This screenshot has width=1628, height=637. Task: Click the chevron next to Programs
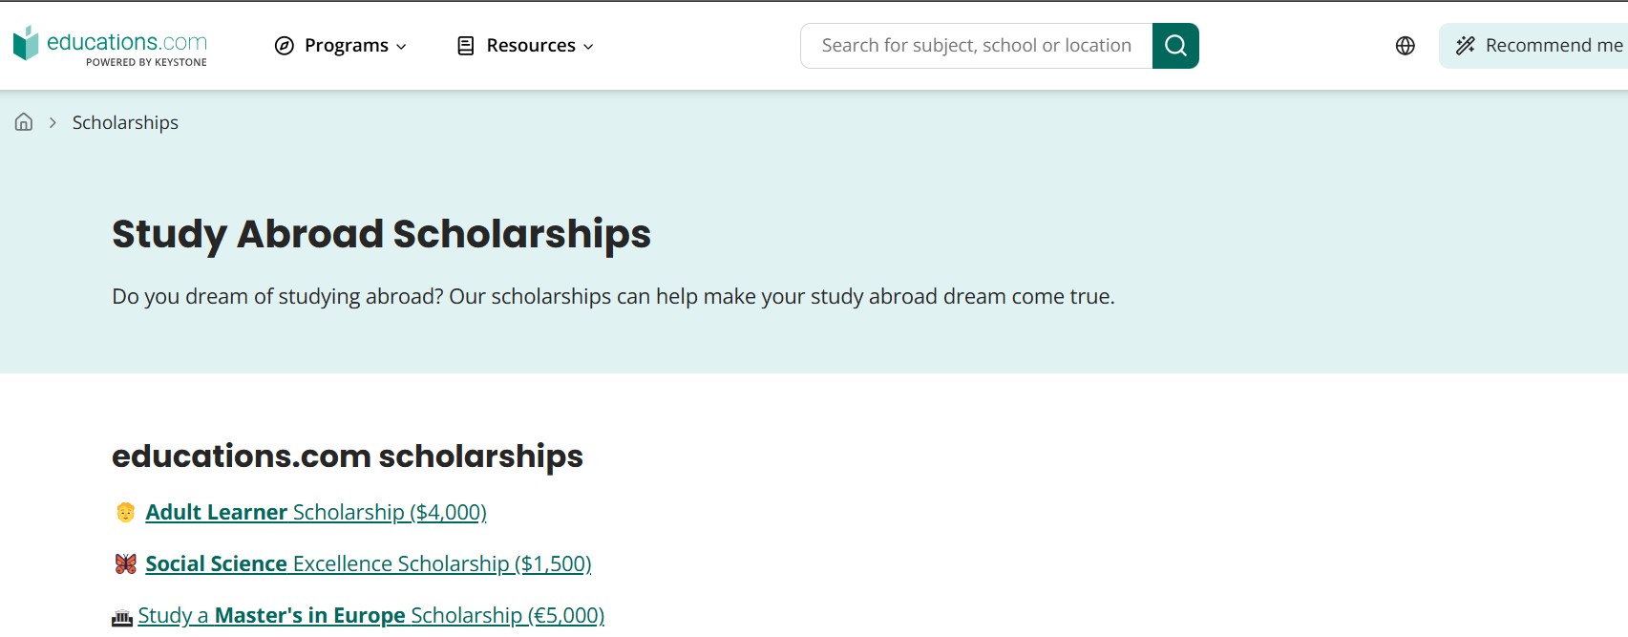pyautogui.click(x=401, y=46)
